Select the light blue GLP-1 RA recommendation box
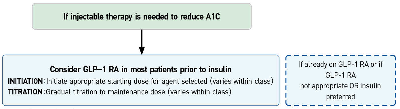The height and width of the screenshot is (109, 400). click(141, 80)
